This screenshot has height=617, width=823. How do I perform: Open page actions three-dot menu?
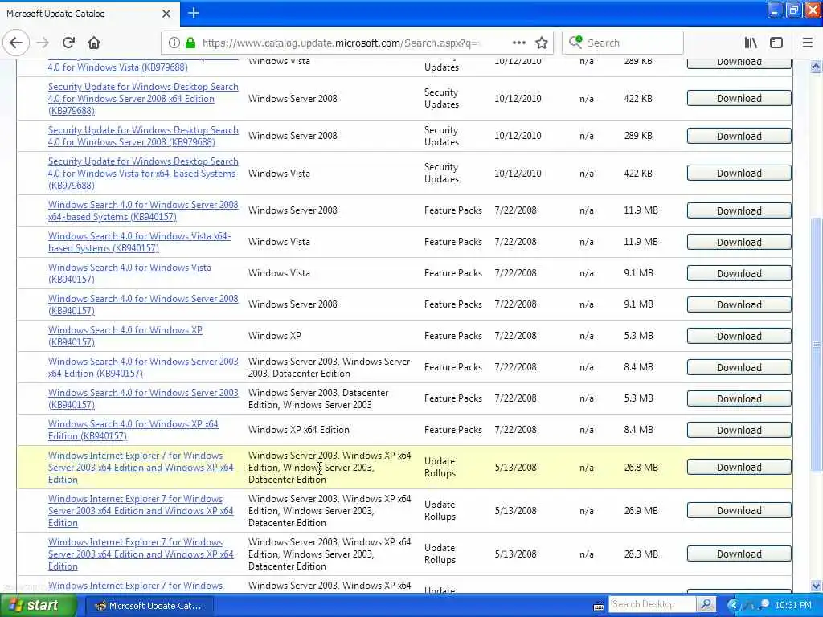coord(518,43)
